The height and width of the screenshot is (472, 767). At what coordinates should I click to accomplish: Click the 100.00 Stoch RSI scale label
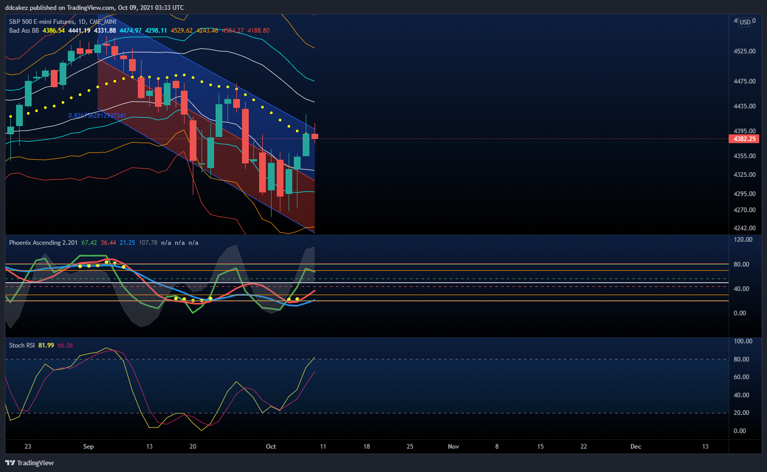pos(743,341)
